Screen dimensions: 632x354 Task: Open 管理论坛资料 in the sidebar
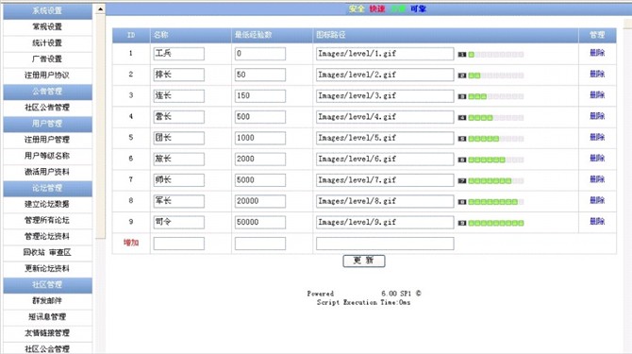pos(47,236)
